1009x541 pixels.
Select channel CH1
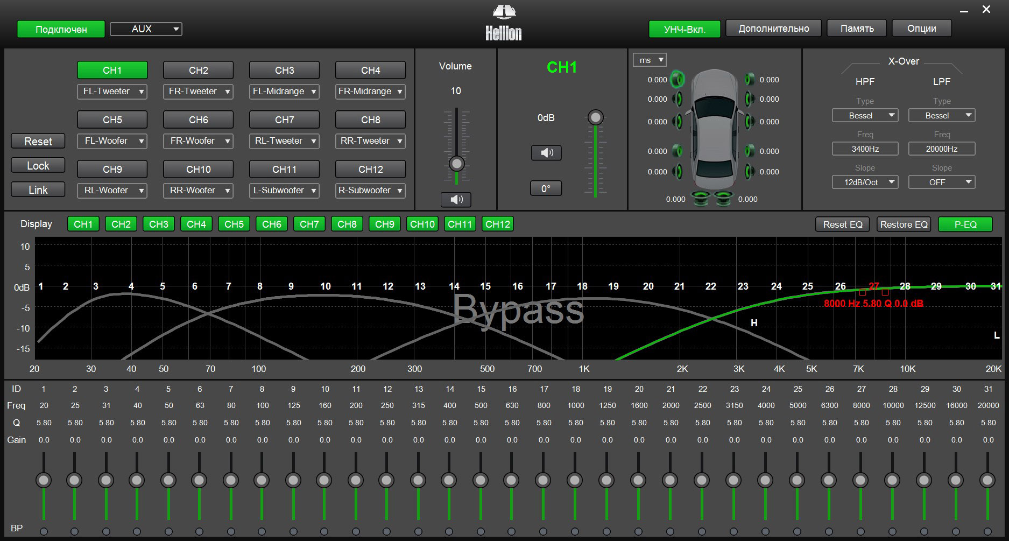coord(112,70)
